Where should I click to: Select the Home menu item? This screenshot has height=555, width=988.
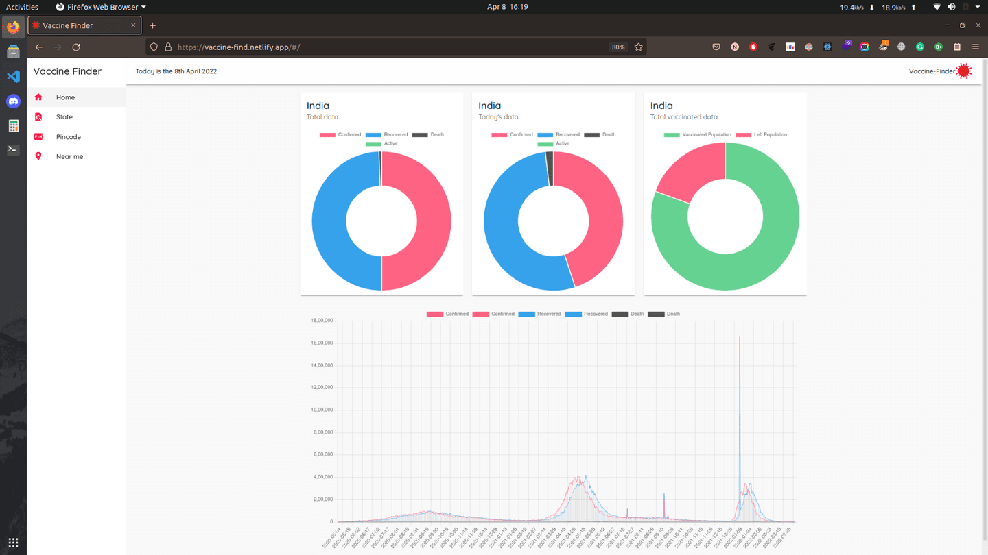(76, 97)
